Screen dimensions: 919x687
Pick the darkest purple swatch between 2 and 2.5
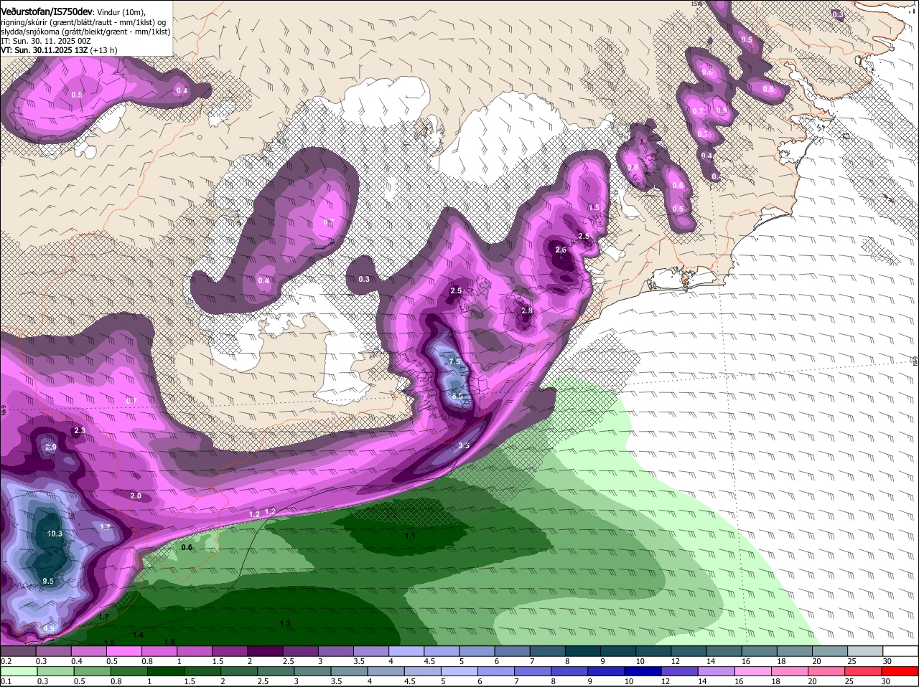[266, 651]
